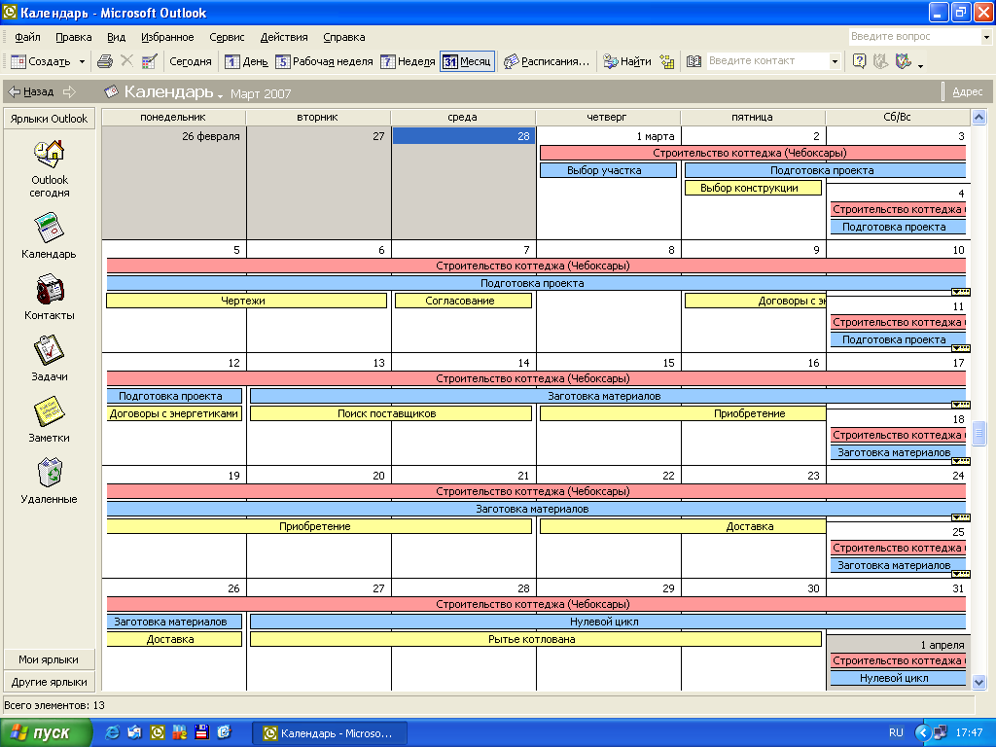
Task: Open the Правка menu
Action: [x=74, y=37]
